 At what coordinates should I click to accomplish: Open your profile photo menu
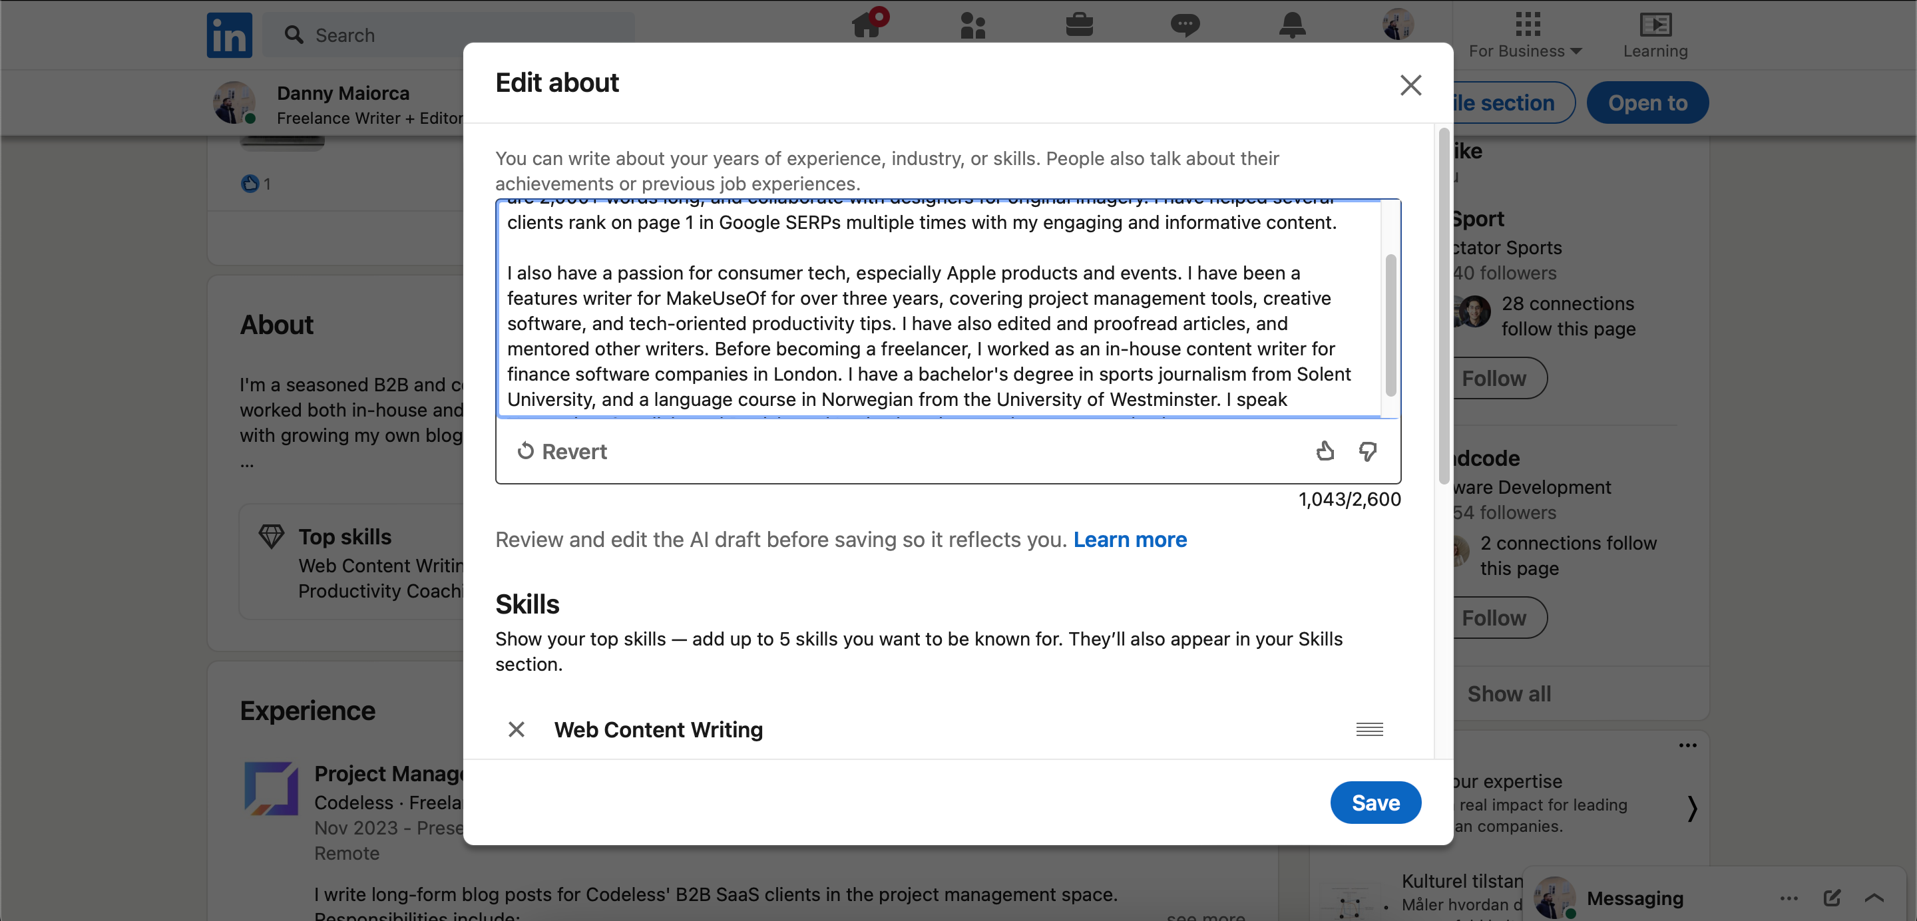point(1398,25)
